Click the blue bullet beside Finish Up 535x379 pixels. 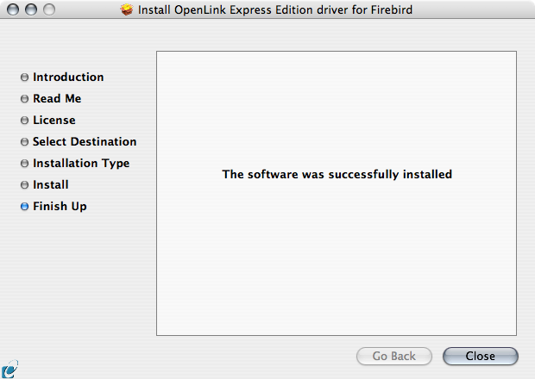point(24,207)
